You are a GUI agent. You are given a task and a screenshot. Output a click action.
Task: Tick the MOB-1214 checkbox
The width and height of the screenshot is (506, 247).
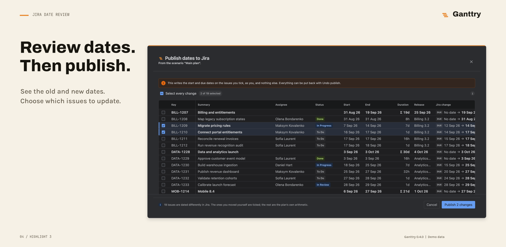click(163, 192)
